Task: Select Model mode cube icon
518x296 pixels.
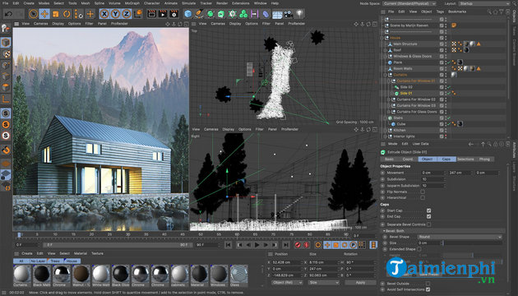Action: point(6,42)
